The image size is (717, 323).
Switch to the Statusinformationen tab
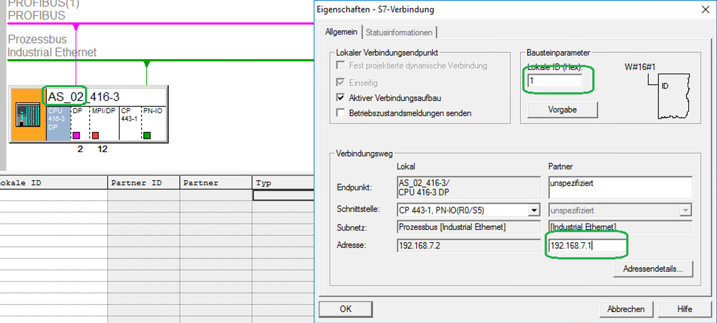(399, 32)
